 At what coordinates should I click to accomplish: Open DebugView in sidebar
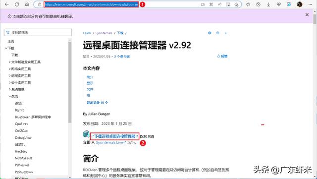23,138
